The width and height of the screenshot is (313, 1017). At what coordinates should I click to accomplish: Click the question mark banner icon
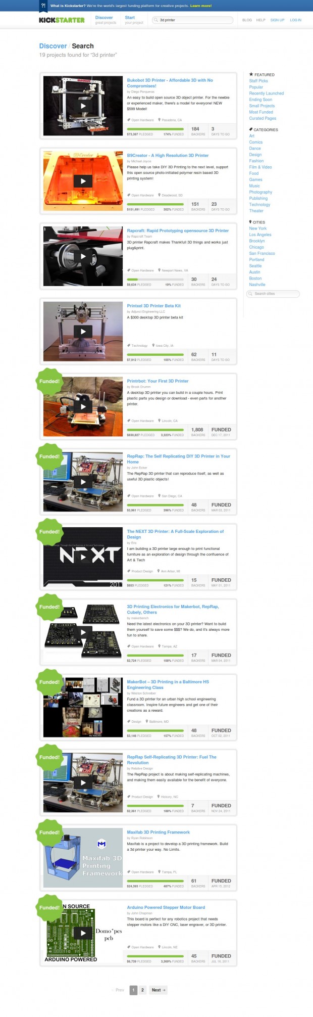pos(43,6)
